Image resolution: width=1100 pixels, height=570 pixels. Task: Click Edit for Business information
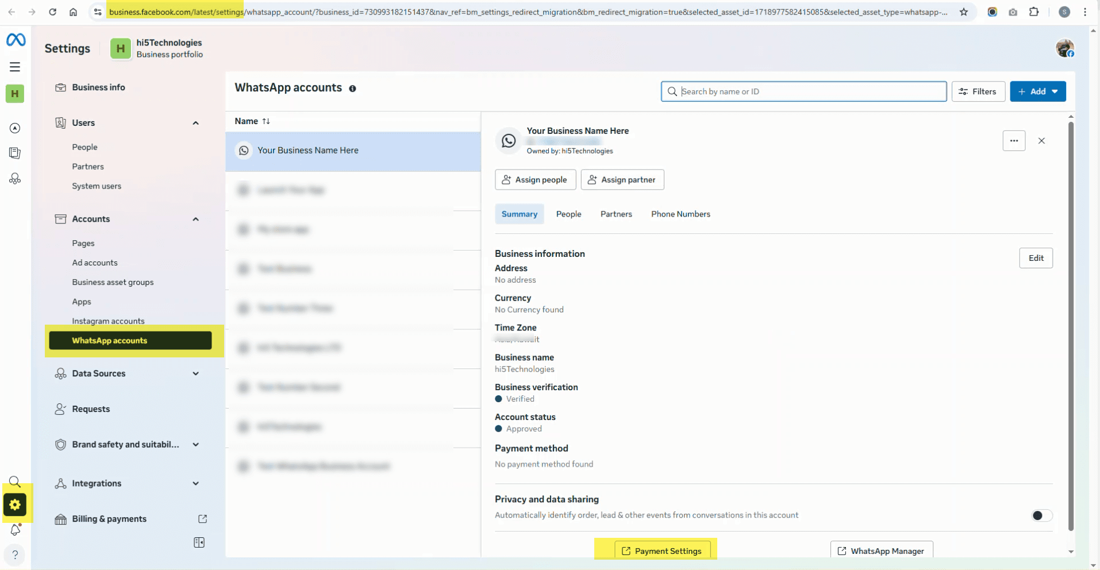(1035, 258)
